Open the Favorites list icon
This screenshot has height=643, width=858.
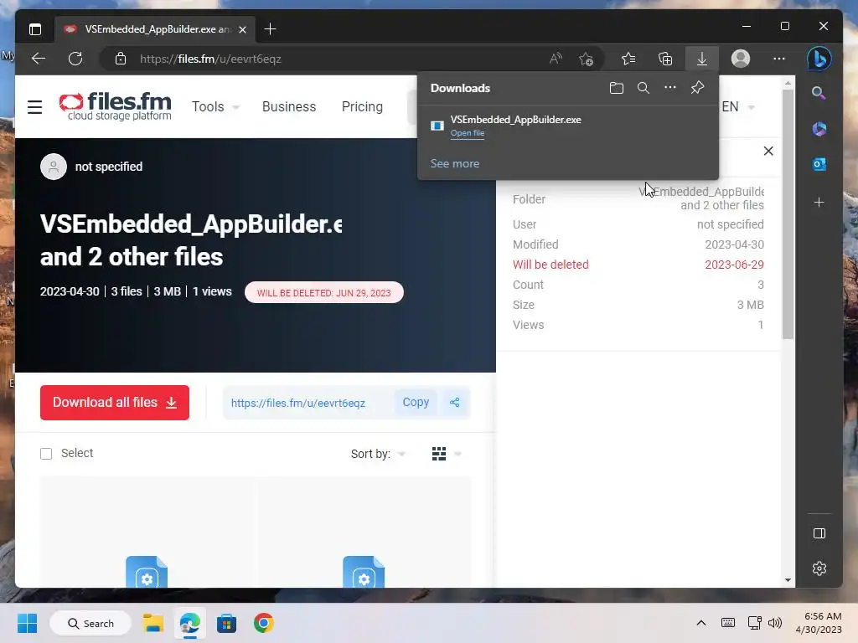point(628,59)
